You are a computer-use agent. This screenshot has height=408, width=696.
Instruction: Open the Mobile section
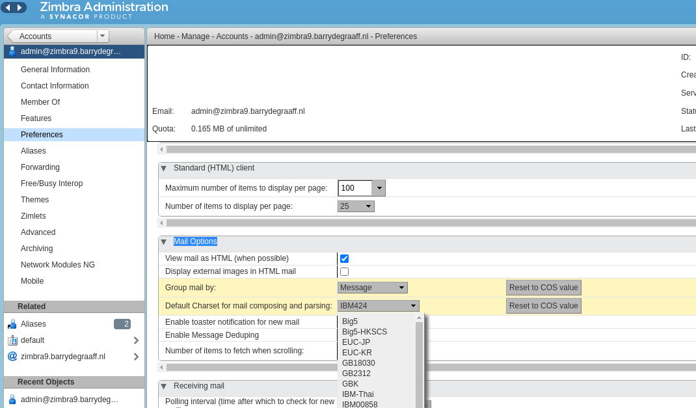[32, 281]
